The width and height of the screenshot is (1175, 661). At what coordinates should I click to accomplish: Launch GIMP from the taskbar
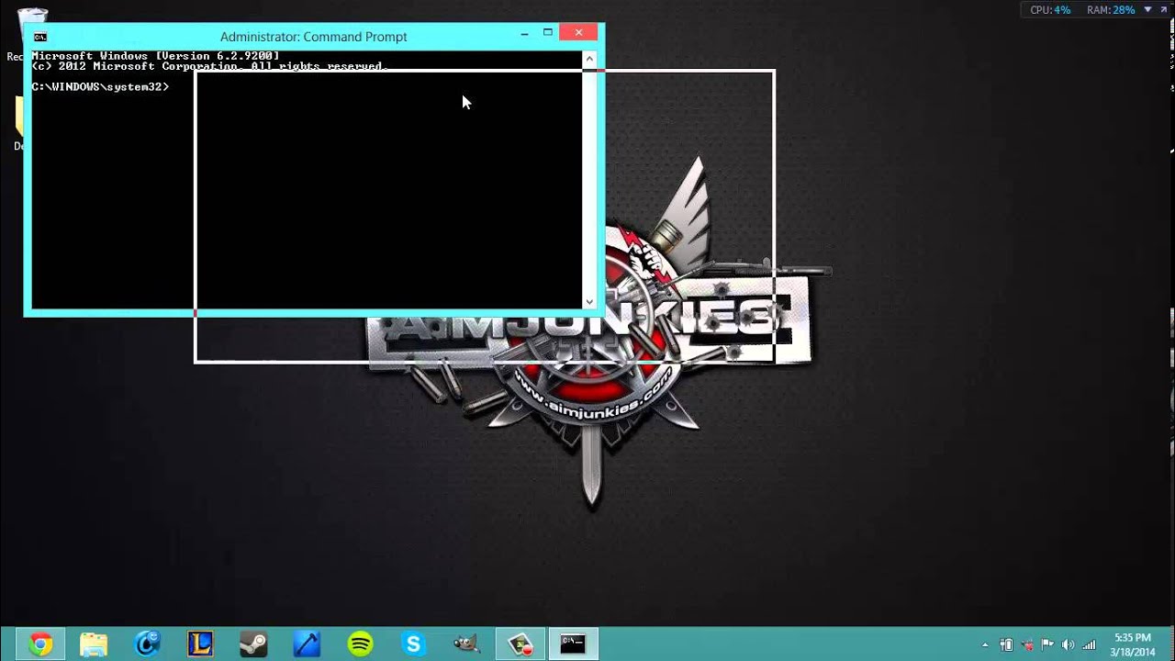[466, 644]
